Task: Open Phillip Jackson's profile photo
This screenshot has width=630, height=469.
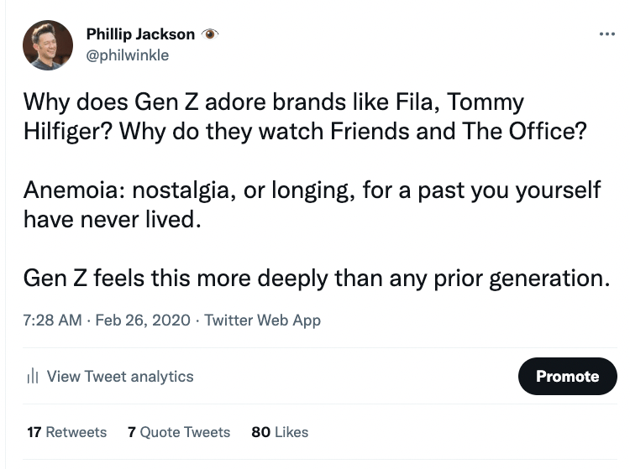Action: pyautogui.click(x=48, y=45)
